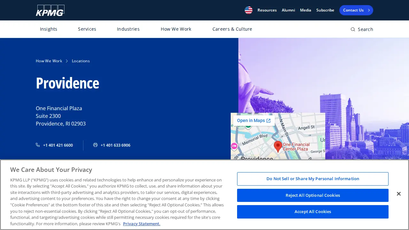Open the Industries menu
409x230 pixels.
click(128, 29)
